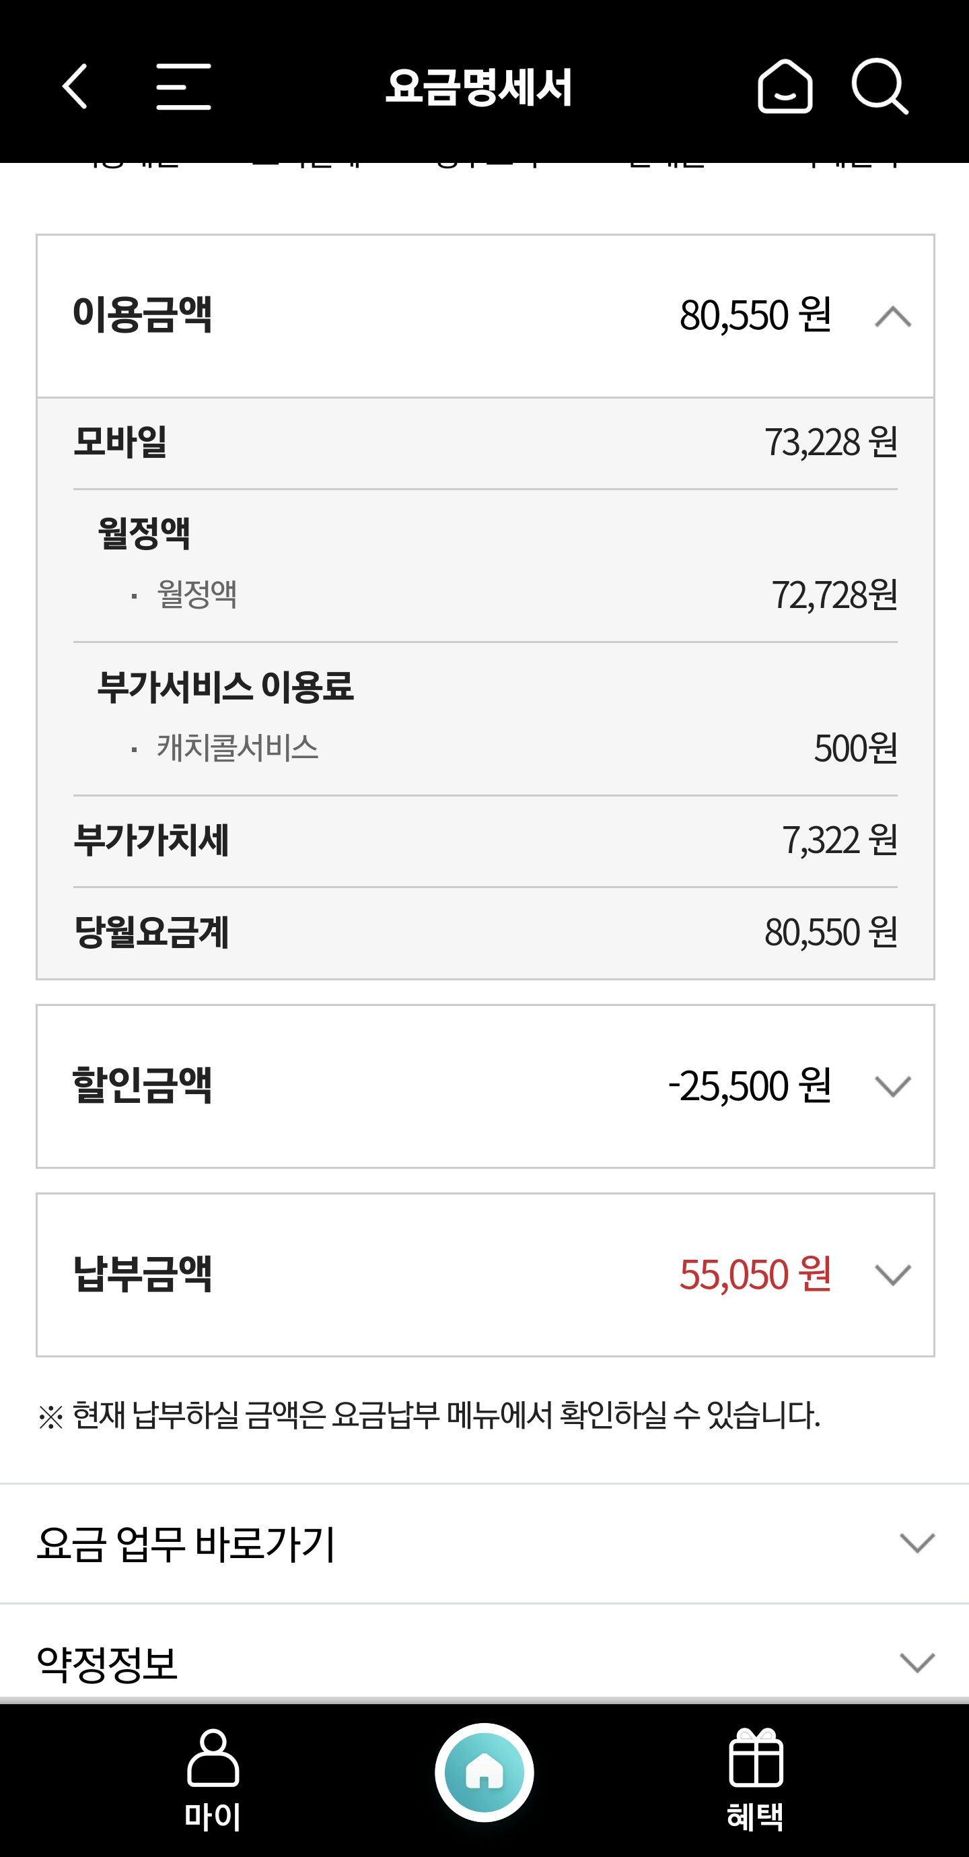
Task: Open search with the magnifier icon
Action: [879, 86]
